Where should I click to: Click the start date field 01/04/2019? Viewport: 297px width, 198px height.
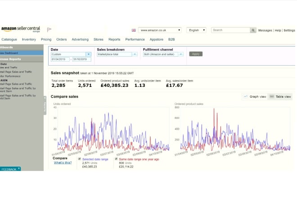click(x=60, y=59)
